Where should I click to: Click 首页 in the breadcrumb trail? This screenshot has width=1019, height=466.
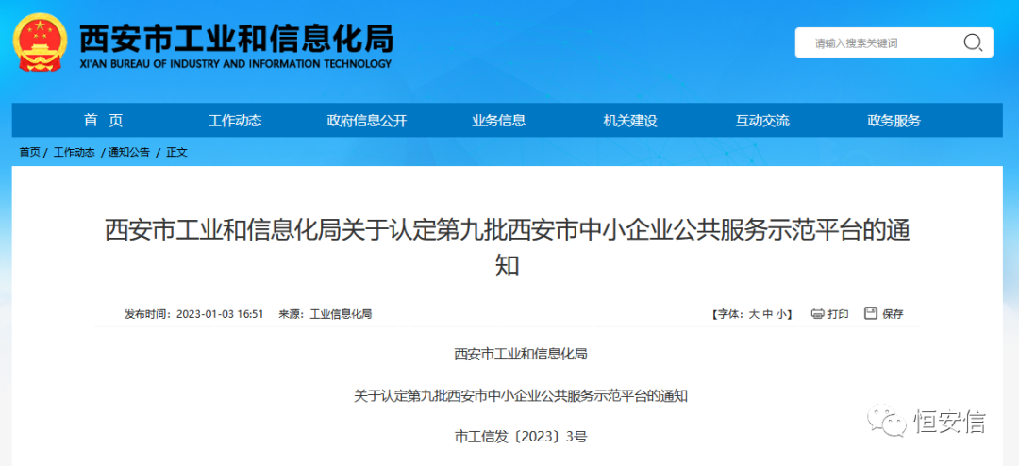click(30, 152)
